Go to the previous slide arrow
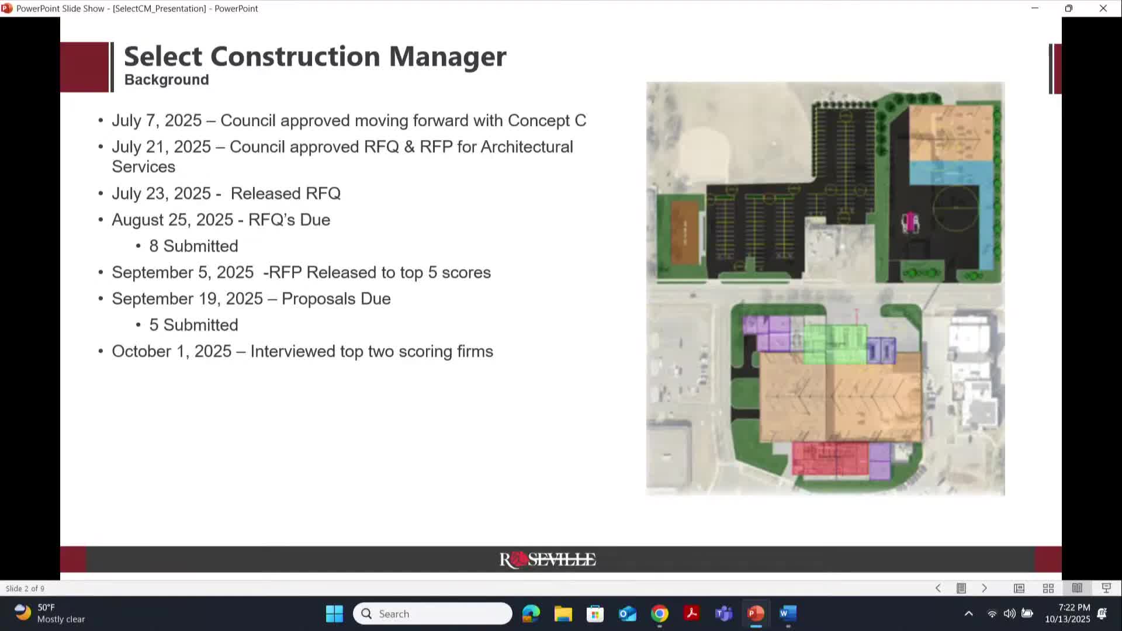The width and height of the screenshot is (1122, 631). click(938, 588)
